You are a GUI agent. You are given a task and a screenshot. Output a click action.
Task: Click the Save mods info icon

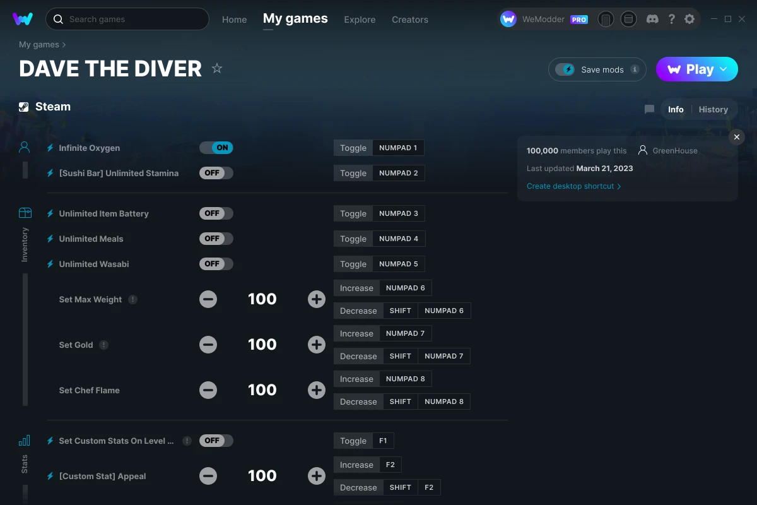click(635, 69)
